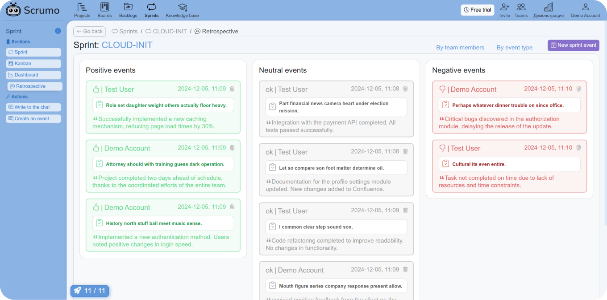This screenshot has width=607, height=300.
Task: Open the Boards section icon
Action: pos(104,7)
